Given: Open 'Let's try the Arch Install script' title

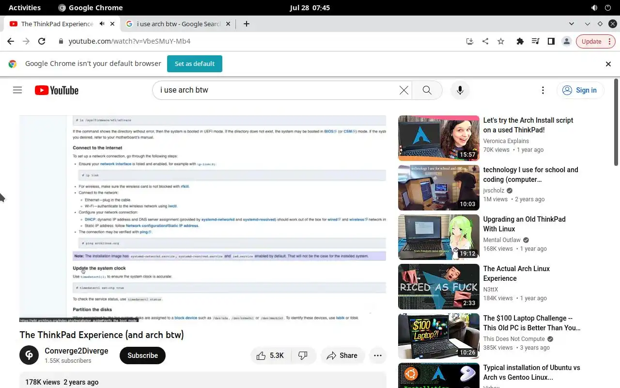Looking at the screenshot, I should tap(528, 125).
